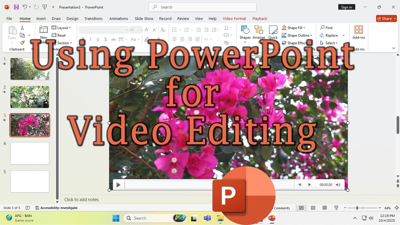Toggle text shadow S button

point(106,39)
